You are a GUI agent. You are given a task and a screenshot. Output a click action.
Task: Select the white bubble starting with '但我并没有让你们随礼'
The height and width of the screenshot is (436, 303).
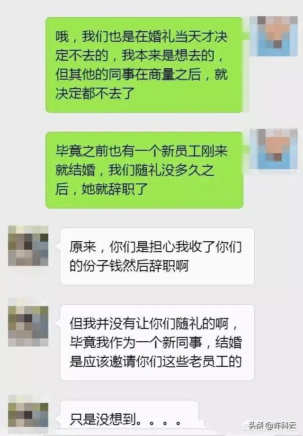click(157, 343)
